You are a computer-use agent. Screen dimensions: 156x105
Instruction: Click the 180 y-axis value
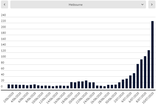coord(3,33)
